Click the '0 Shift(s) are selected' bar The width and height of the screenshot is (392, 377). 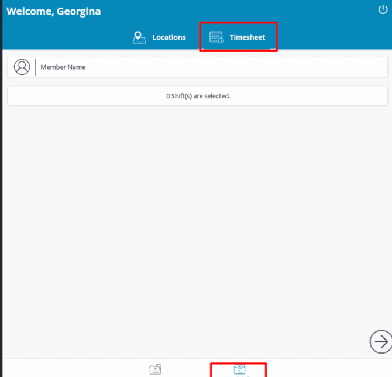click(198, 96)
